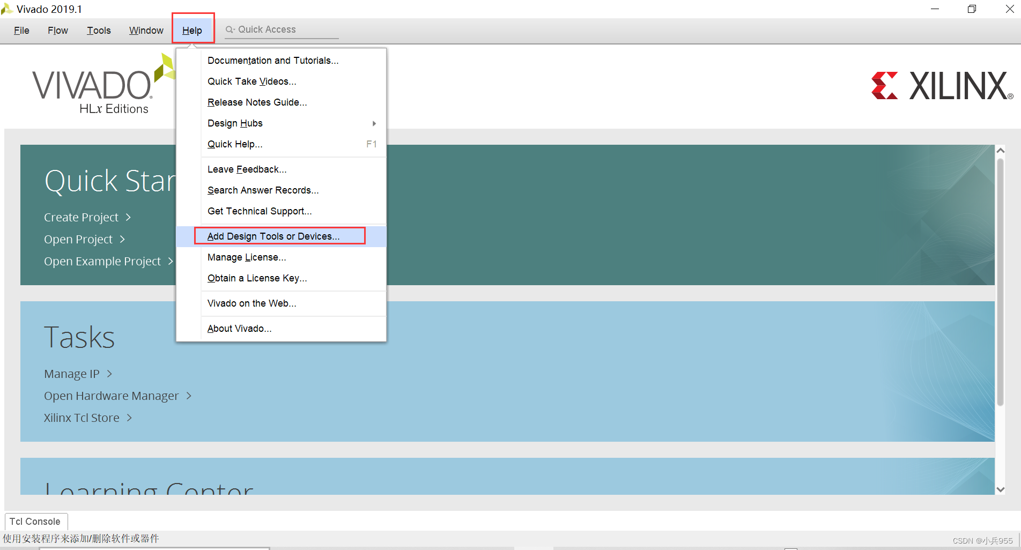Click the Vivado HLx Editions logo
The image size is (1021, 550).
pyautogui.click(x=103, y=85)
